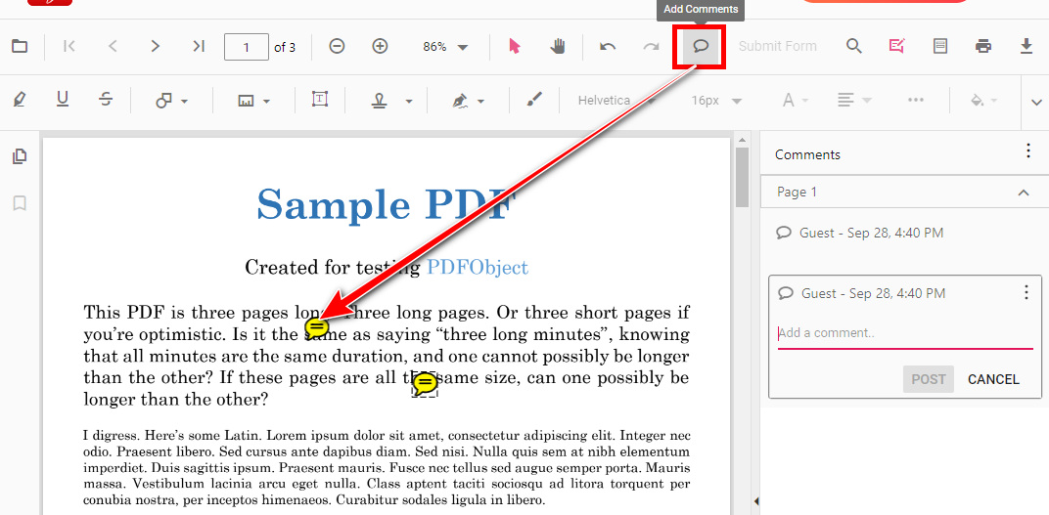Click CANCEL on the new comment
The height and width of the screenshot is (515, 1049).
(993, 379)
